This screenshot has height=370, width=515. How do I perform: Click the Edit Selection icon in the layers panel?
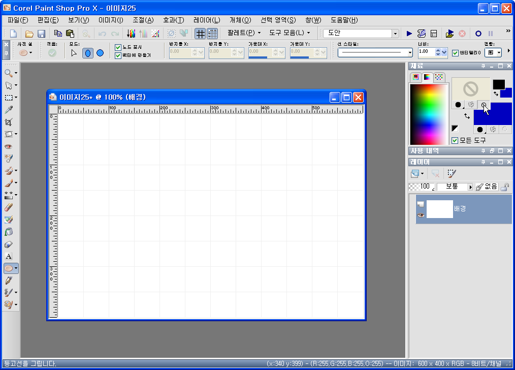tap(452, 173)
